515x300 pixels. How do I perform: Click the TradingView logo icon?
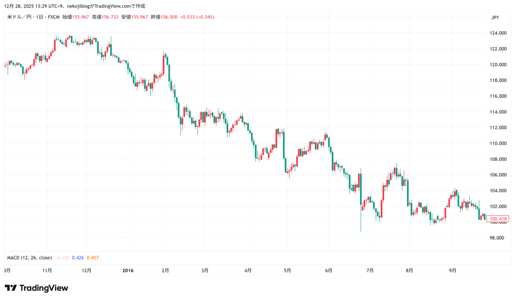pyautogui.click(x=11, y=288)
